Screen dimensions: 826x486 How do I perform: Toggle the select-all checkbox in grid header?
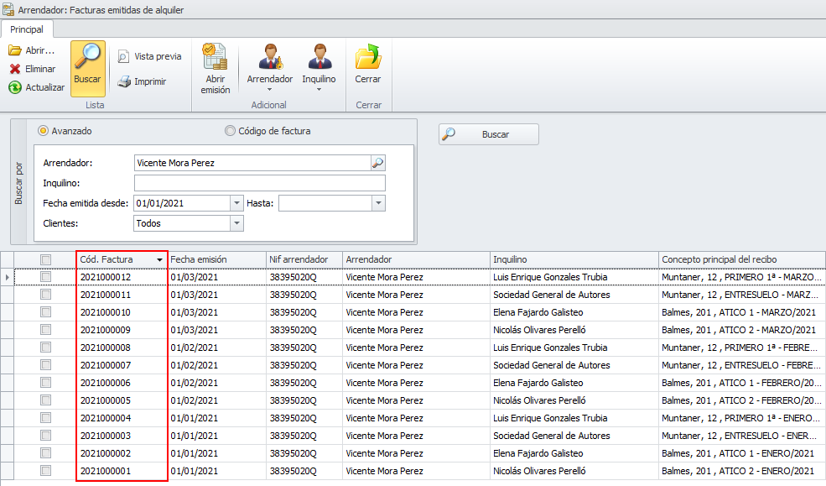tap(46, 259)
